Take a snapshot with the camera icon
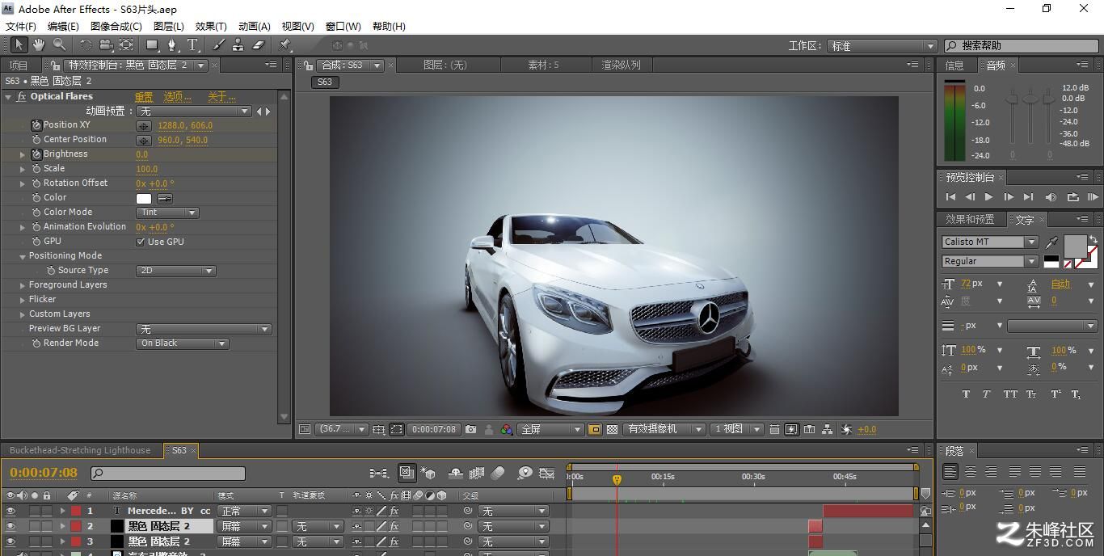The width and height of the screenshot is (1104, 556). (470, 430)
